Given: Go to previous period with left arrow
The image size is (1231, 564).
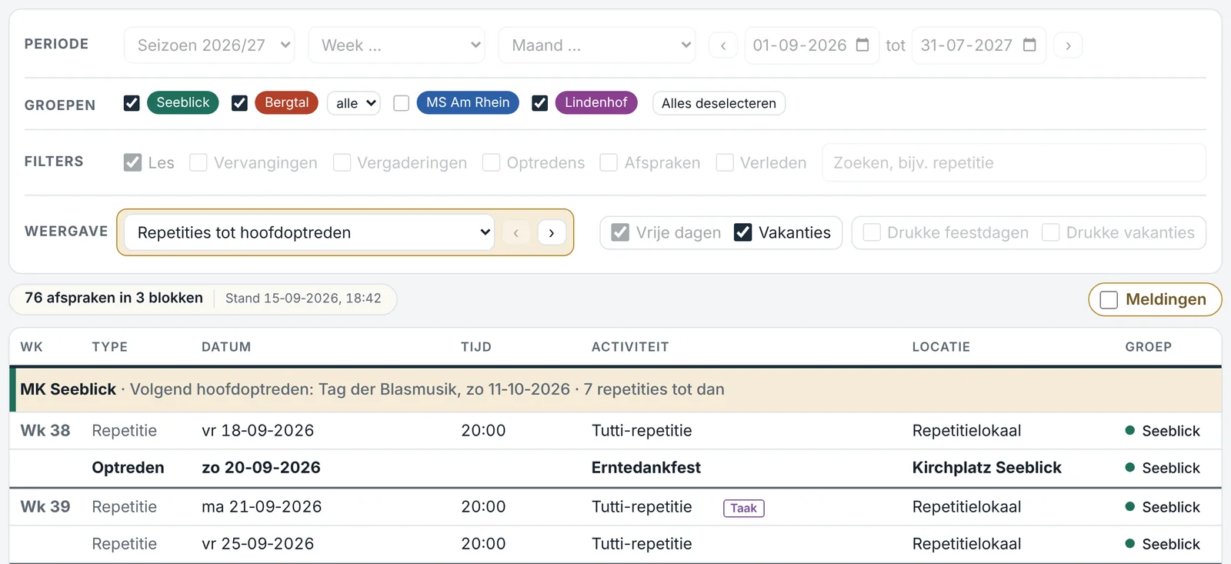Looking at the screenshot, I should pos(723,45).
